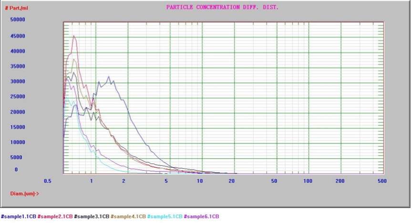The width and height of the screenshot is (412, 223).
Task: Click the chart title PARTICLE CONCENTRATION DIFF. DIST.
Action: pos(222,7)
